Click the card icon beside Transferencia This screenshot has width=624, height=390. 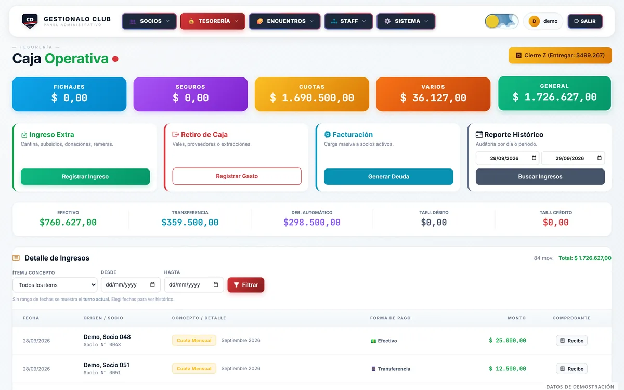coord(373,369)
